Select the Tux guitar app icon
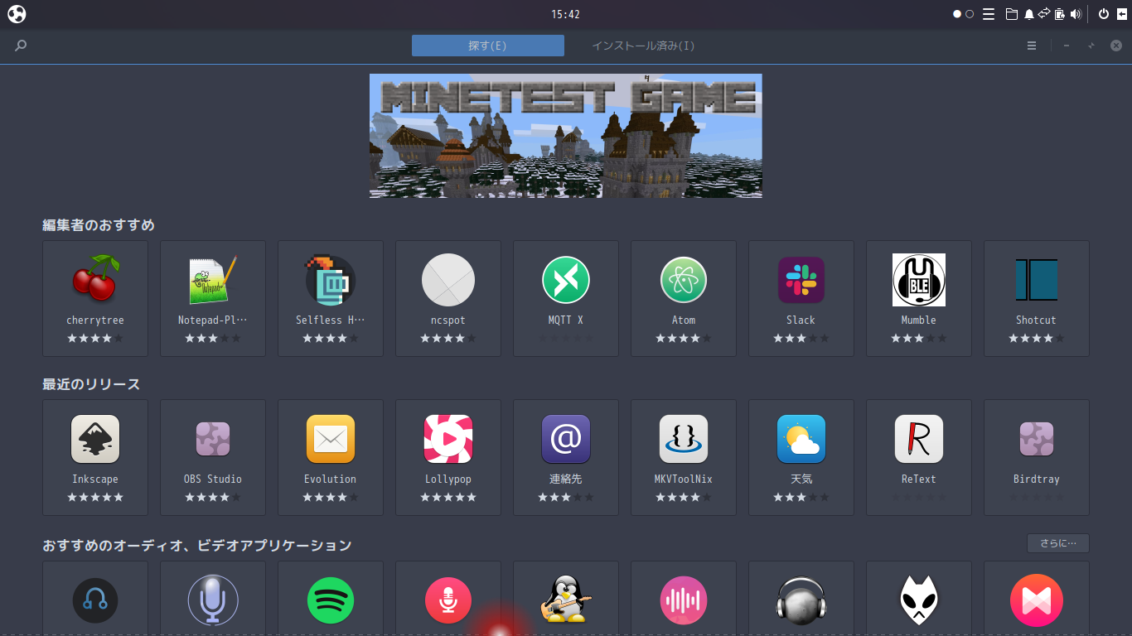The height and width of the screenshot is (636, 1132). (x=566, y=599)
